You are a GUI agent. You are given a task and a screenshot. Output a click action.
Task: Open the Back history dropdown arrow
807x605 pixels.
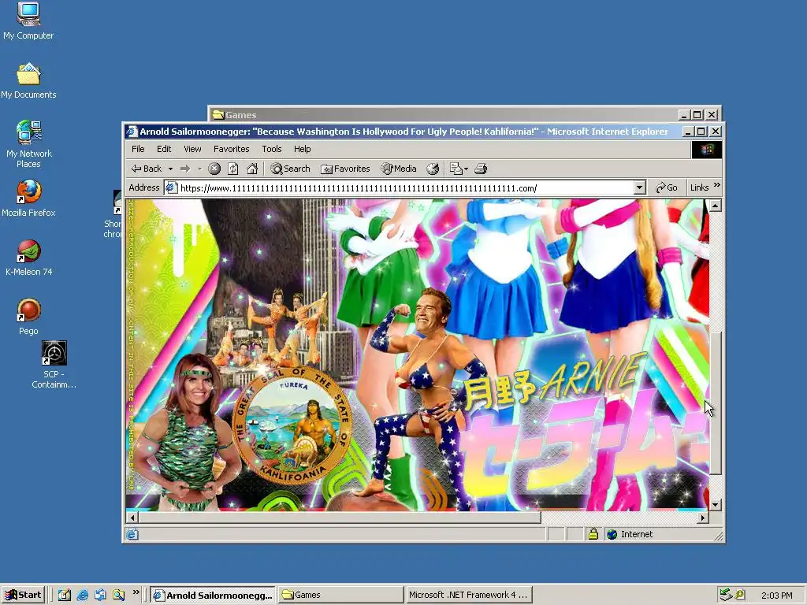(x=170, y=169)
